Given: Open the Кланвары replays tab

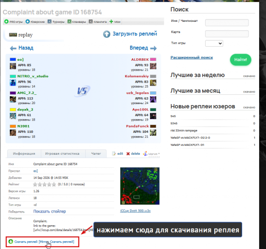Looking at the screenshot, I should (76, 22).
